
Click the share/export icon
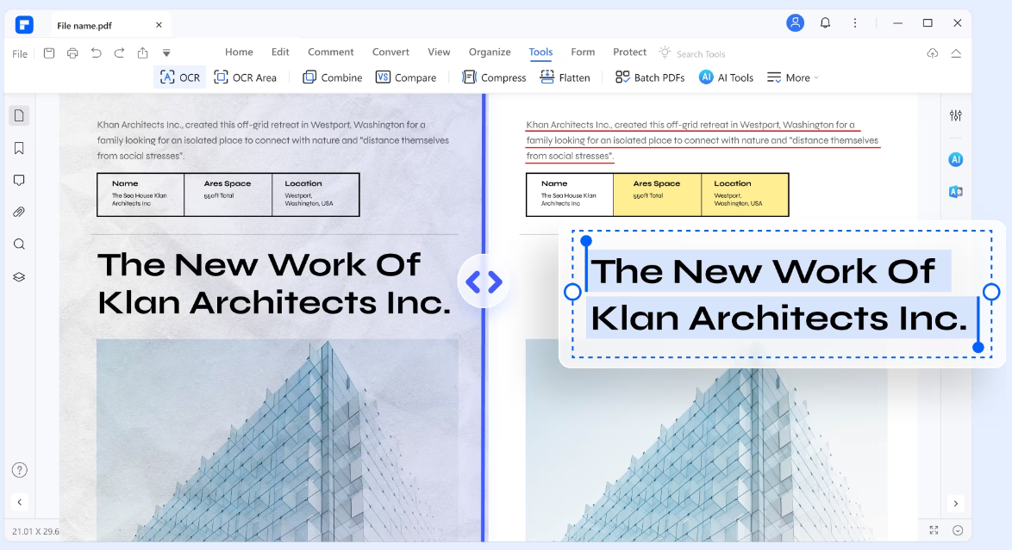[142, 53]
